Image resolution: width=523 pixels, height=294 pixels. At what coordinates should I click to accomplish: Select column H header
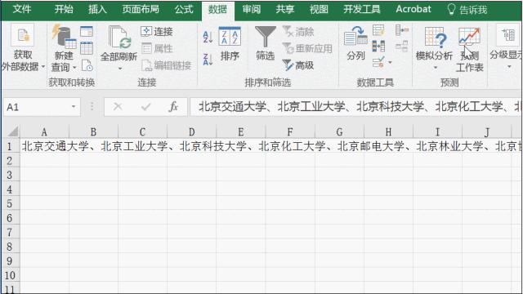click(389, 132)
